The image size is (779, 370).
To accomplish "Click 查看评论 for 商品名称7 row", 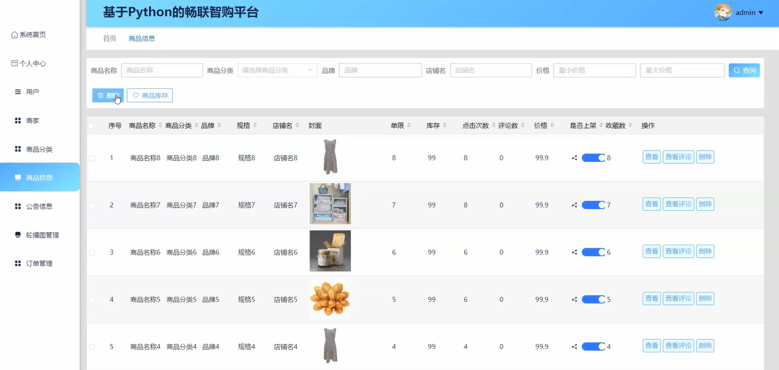I will click(678, 204).
